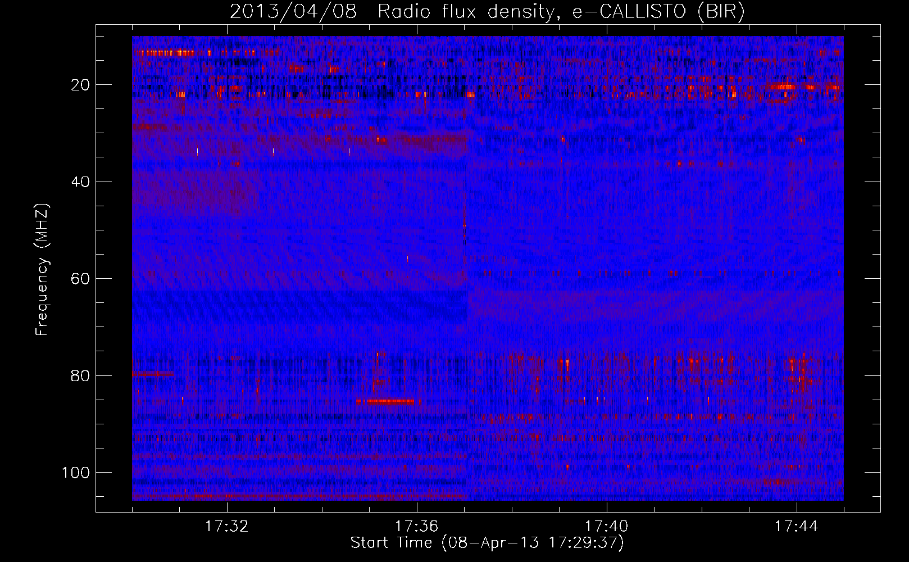This screenshot has height=562, width=909.
Task: Click the 40 frequency tick label
Action: (x=80, y=182)
